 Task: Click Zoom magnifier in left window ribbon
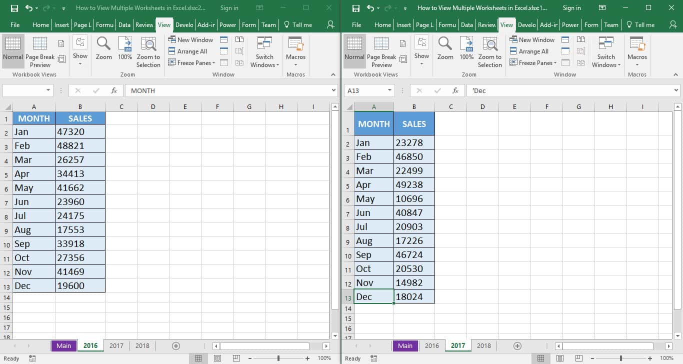pos(104,48)
